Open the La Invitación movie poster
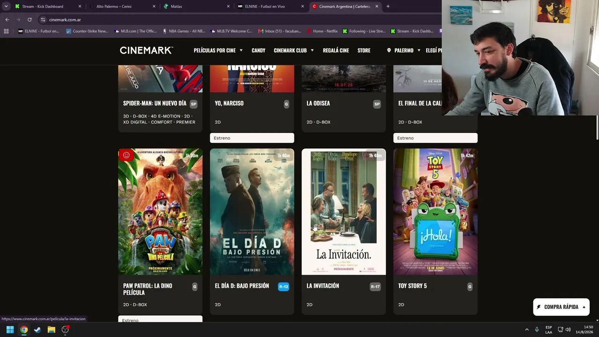 344,212
